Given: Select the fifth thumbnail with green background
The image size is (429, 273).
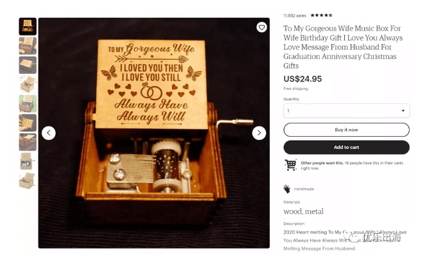Looking at the screenshot, I should tap(28, 103).
